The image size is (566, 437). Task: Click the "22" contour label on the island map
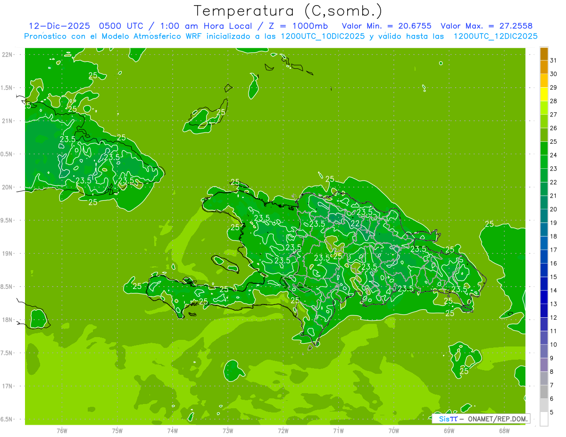point(355,223)
